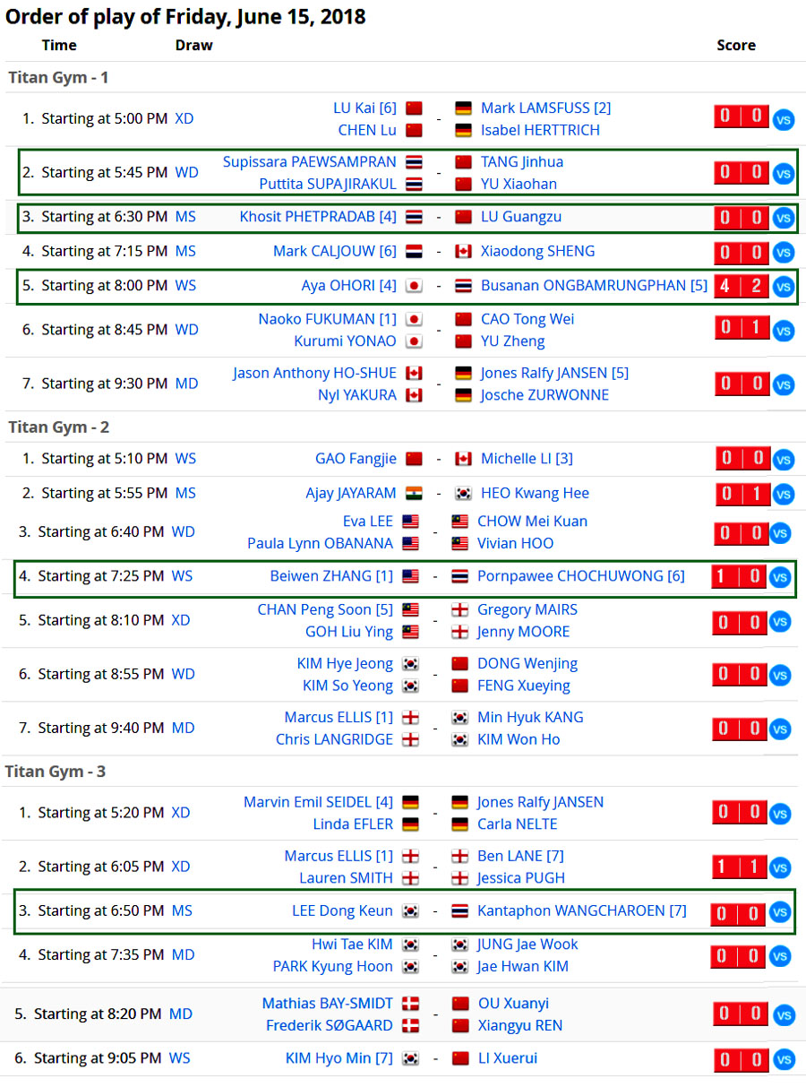Click the 4-2 score box for OHORI match

point(741,286)
